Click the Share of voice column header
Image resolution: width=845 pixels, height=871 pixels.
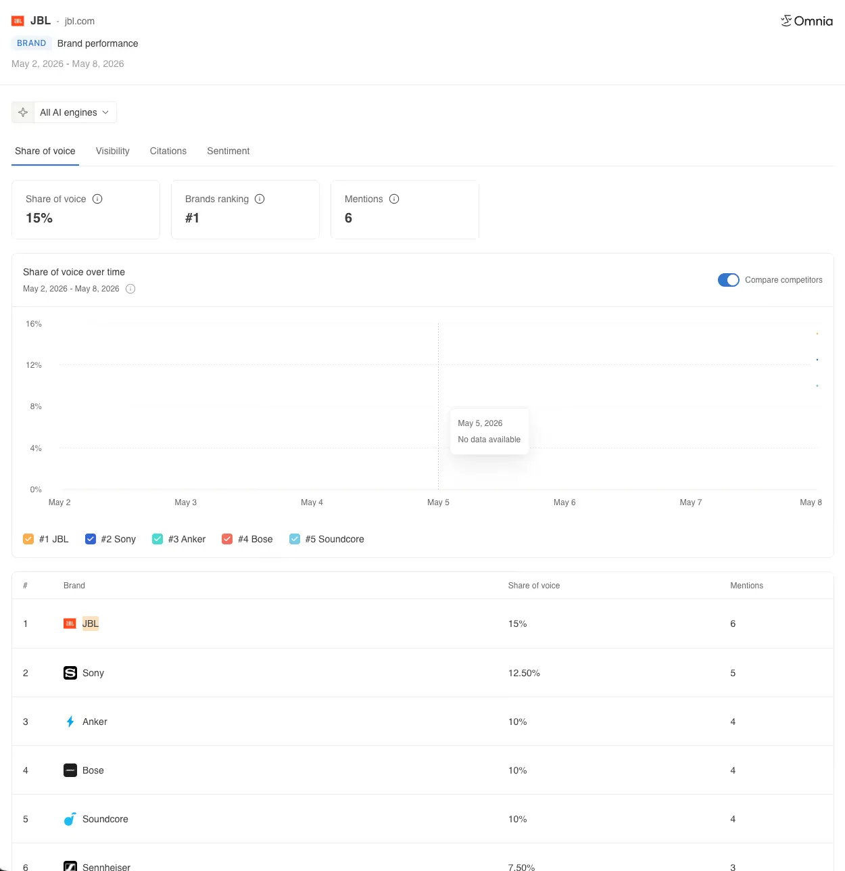[x=534, y=586]
